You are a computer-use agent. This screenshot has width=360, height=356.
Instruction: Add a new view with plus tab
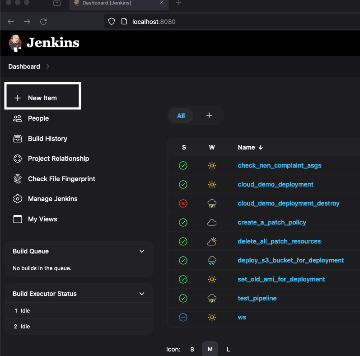209,115
